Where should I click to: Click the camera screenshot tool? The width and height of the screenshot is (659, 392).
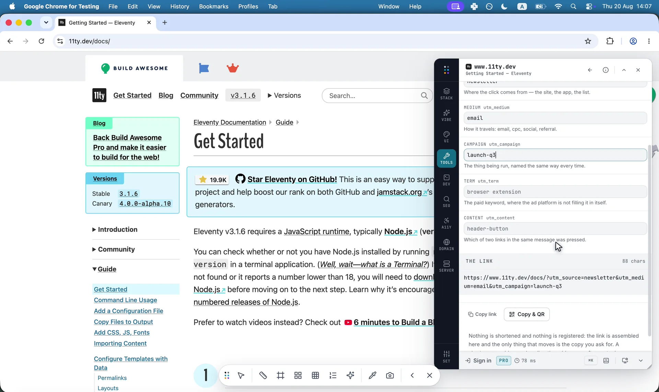(390, 376)
